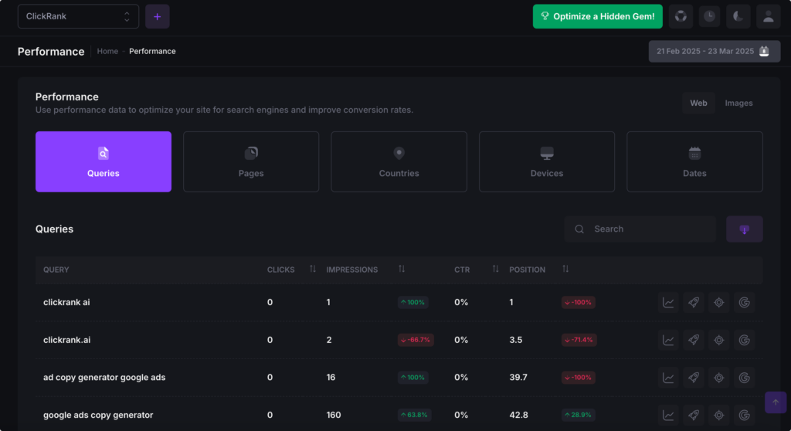
Task: Click the 28.9% position change badge
Action: [578, 416]
